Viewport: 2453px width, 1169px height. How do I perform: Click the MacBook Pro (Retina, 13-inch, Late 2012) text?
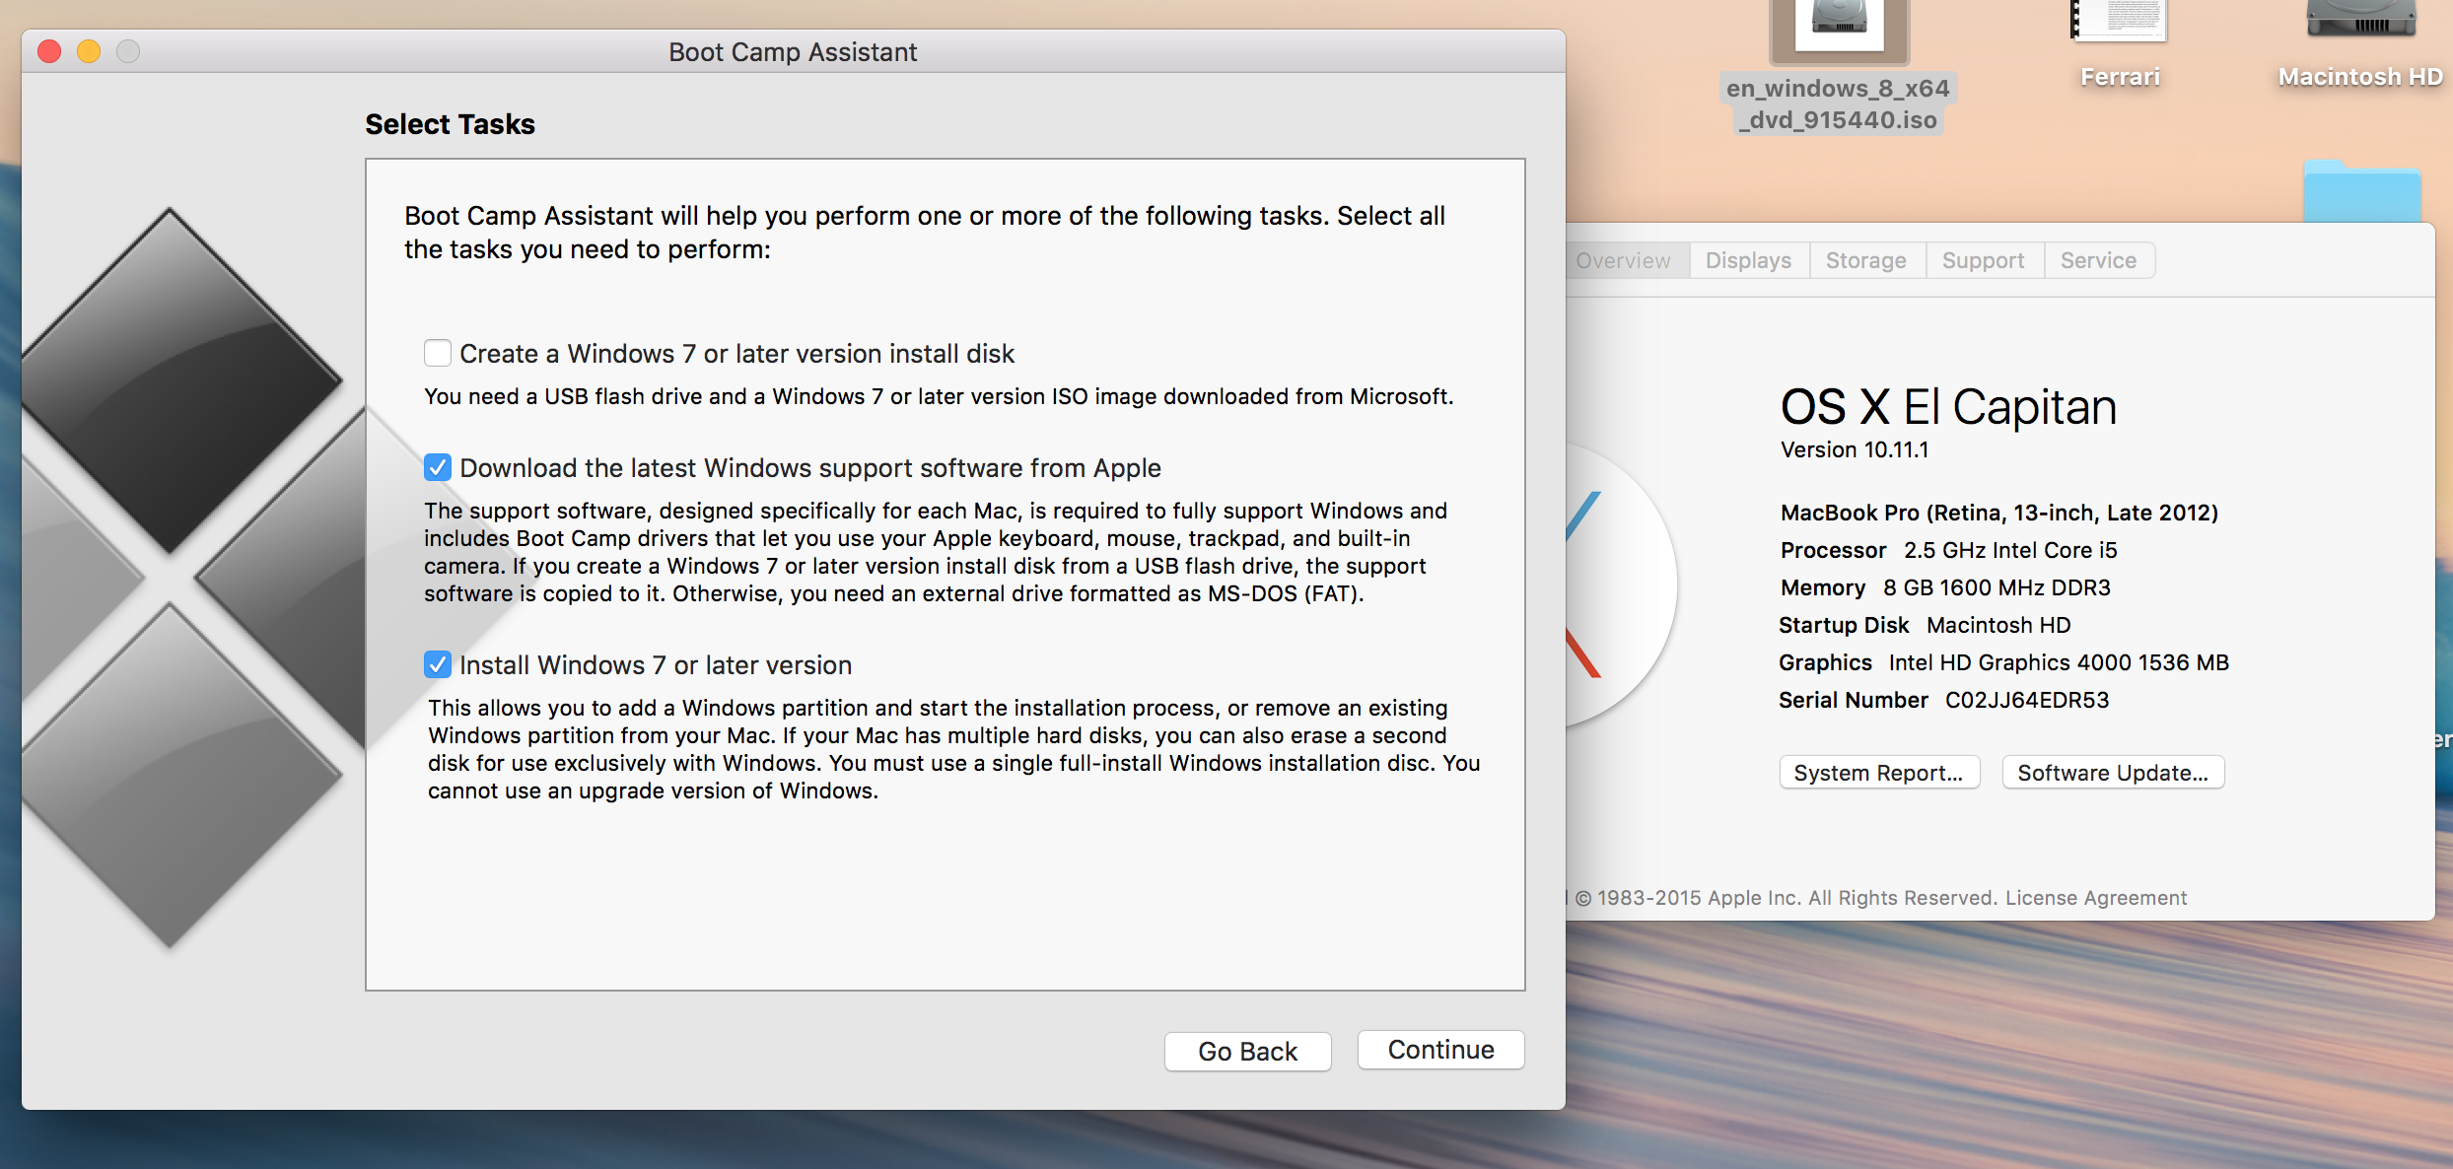[x=1999, y=513]
